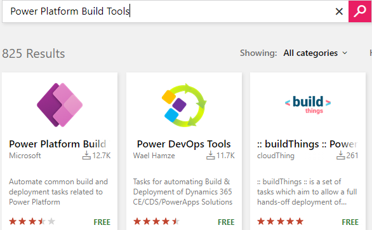Click the five-star rating on buildThings card
Screen dimensions: 372x230
pyautogui.click(x=281, y=222)
